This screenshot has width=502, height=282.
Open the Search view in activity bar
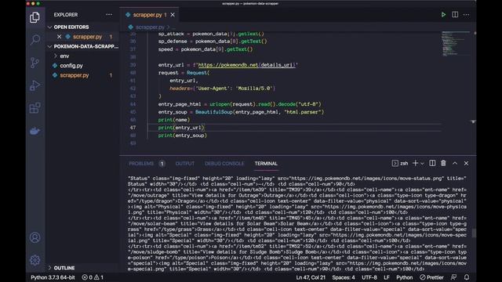point(35,40)
